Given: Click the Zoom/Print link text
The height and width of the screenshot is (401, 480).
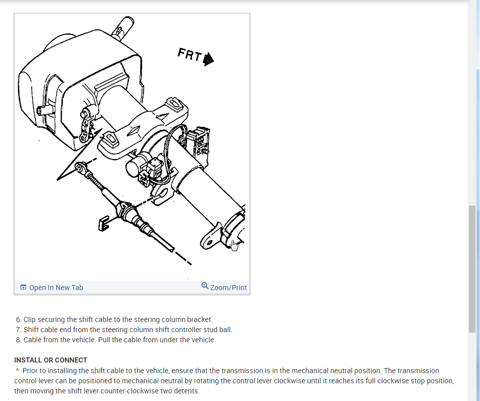Looking at the screenshot, I should pos(229,288).
